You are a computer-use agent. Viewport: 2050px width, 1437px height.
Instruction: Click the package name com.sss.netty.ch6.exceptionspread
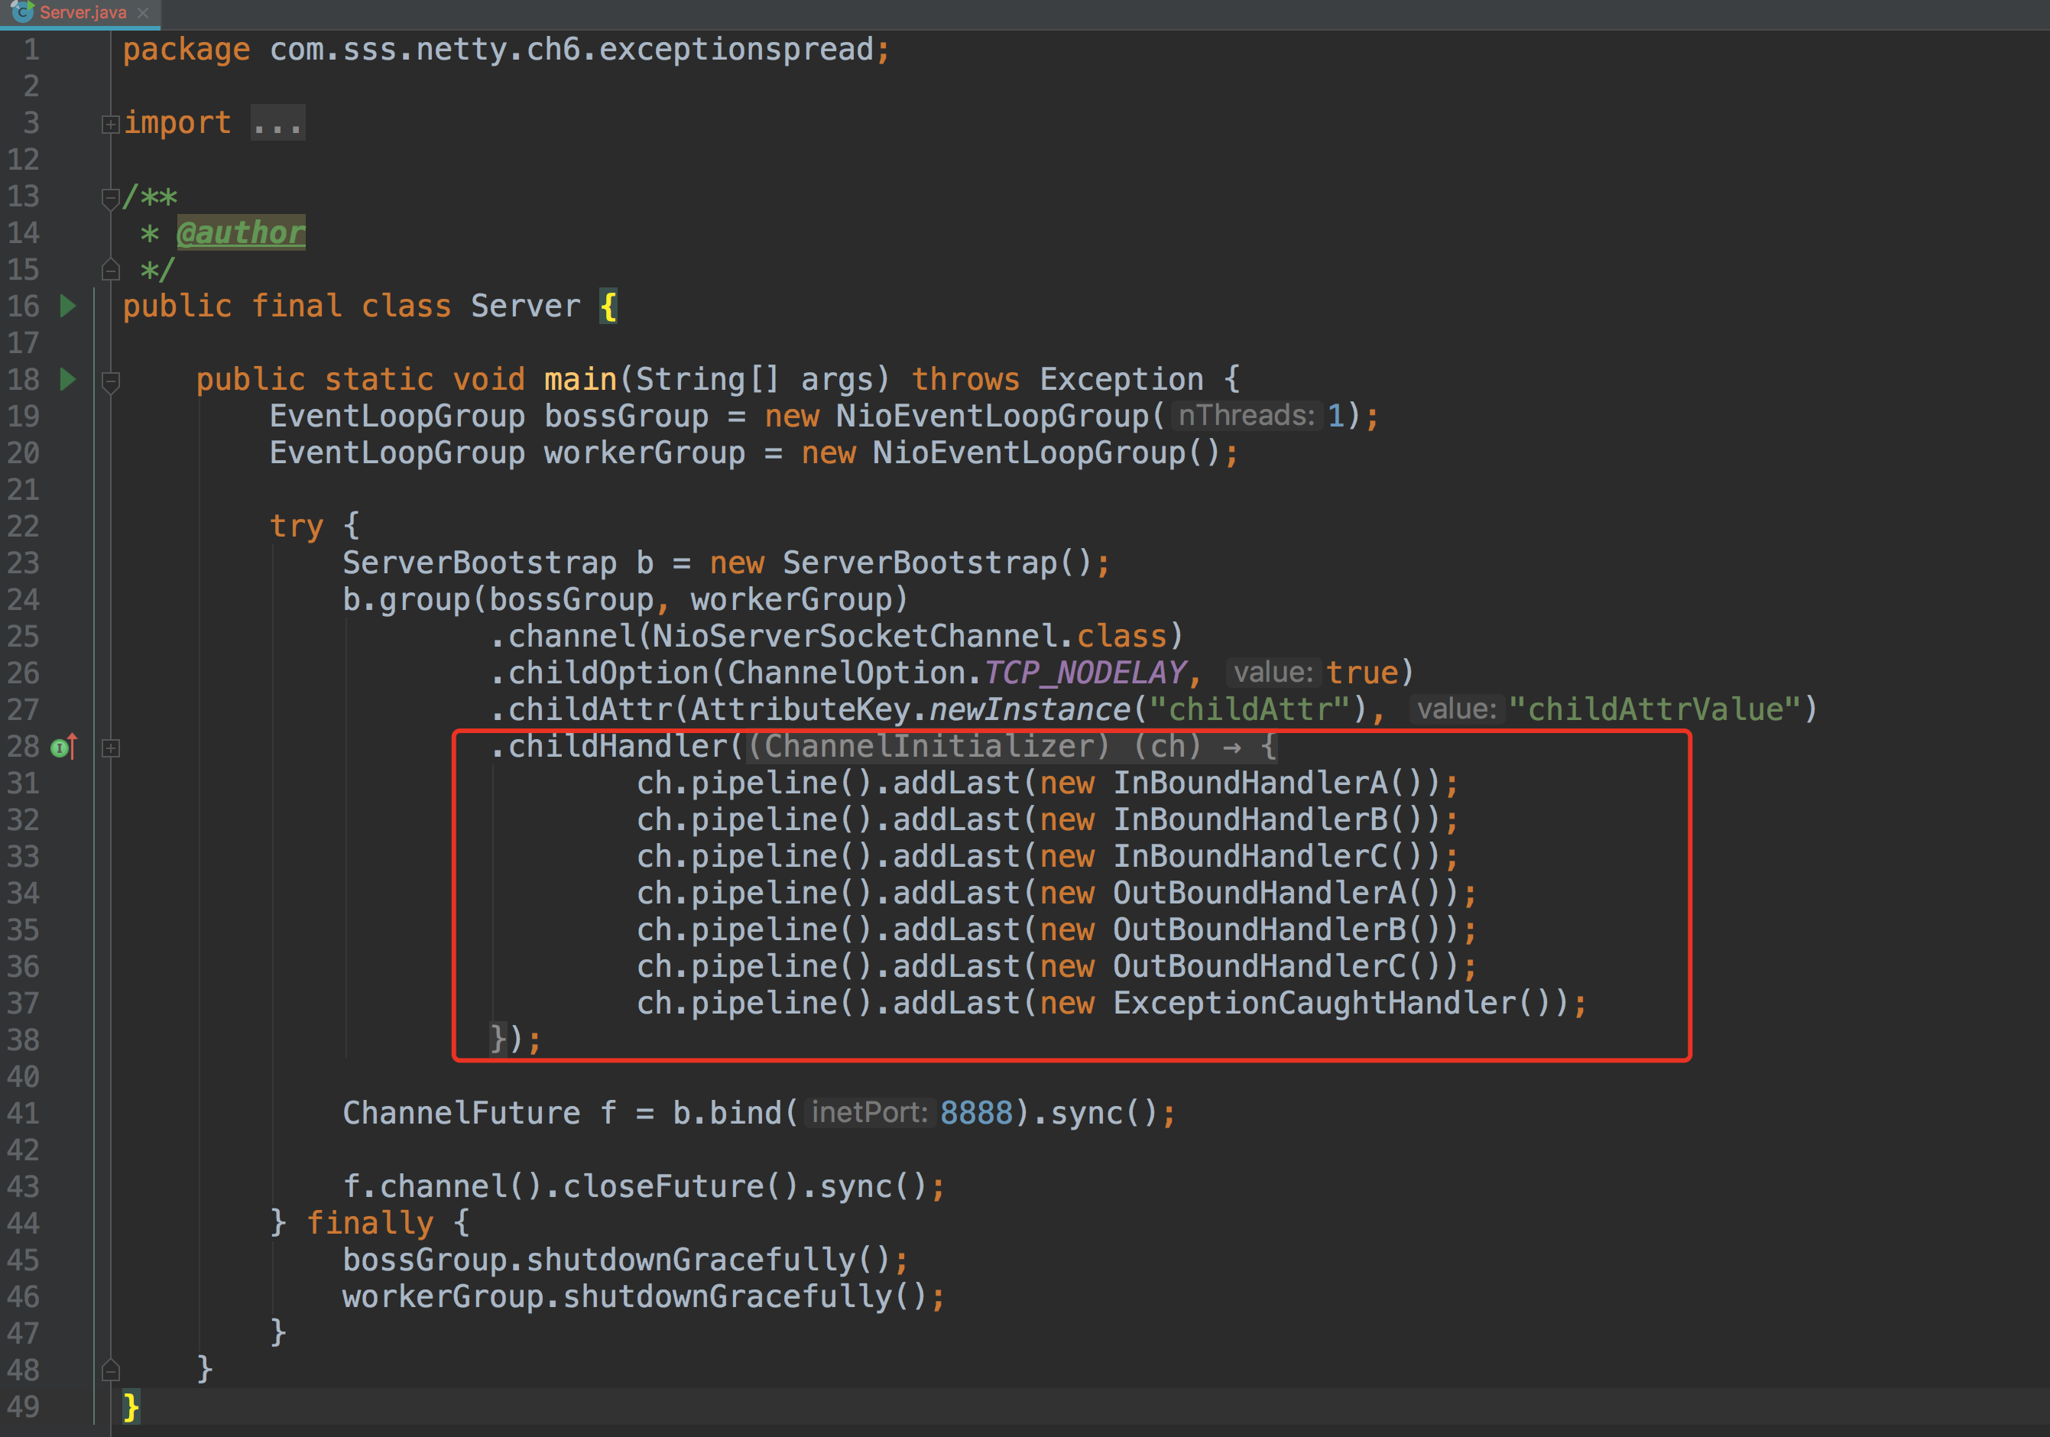click(572, 49)
